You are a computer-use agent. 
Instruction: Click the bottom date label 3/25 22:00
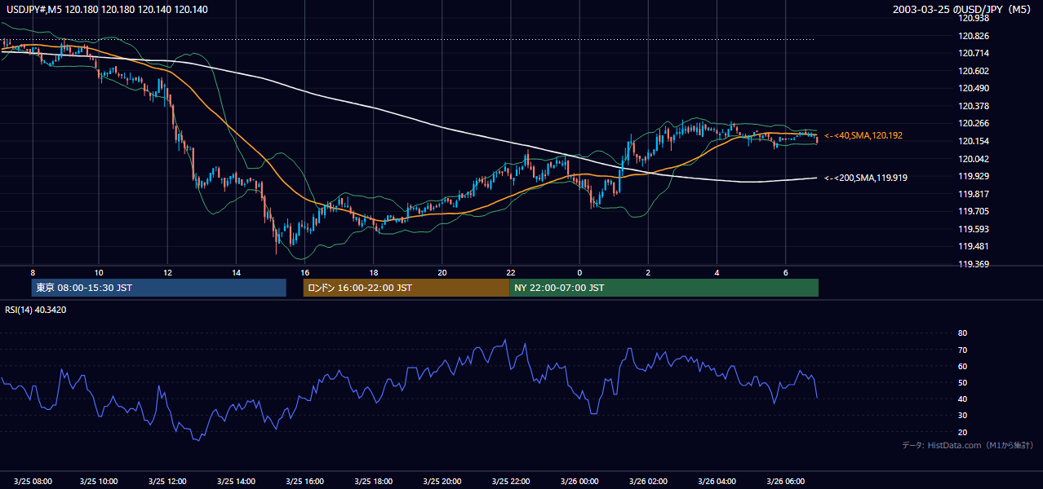coord(512,481)
